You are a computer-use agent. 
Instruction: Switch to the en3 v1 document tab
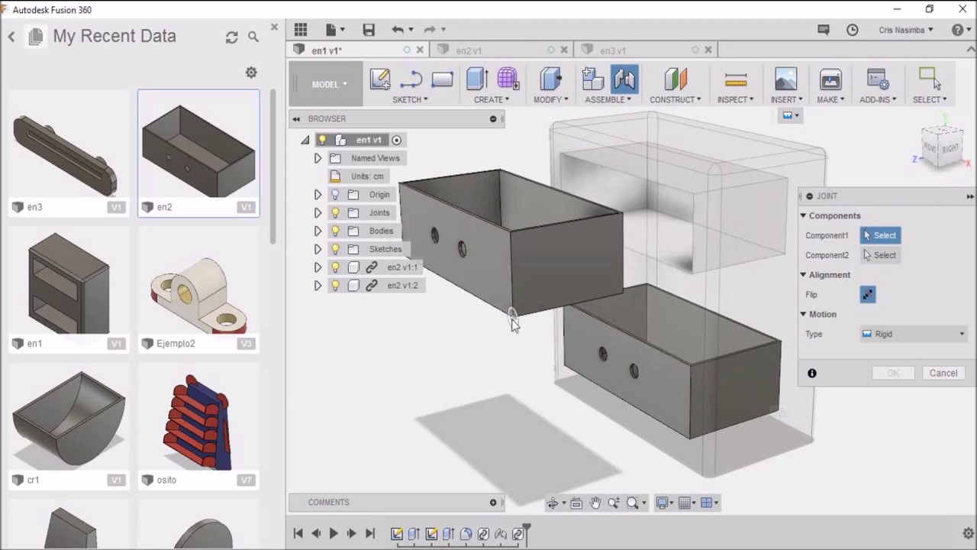pos(613,50)
